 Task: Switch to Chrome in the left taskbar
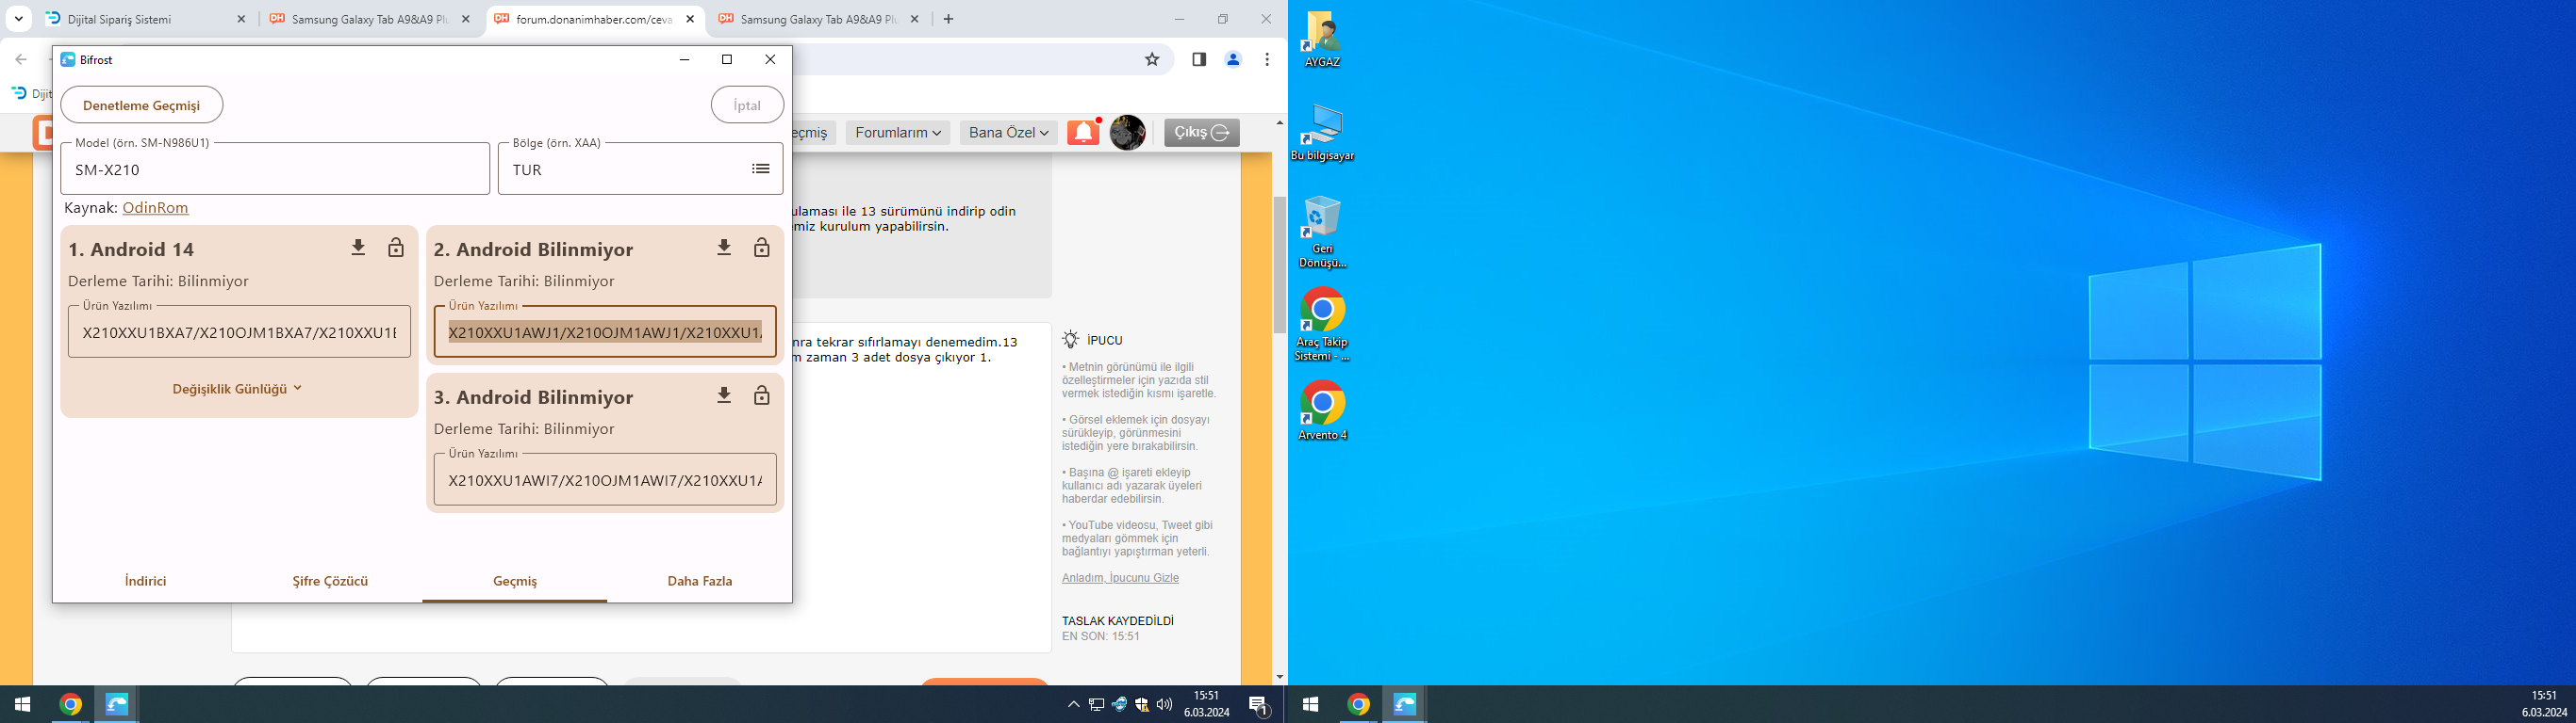point(70,704)
